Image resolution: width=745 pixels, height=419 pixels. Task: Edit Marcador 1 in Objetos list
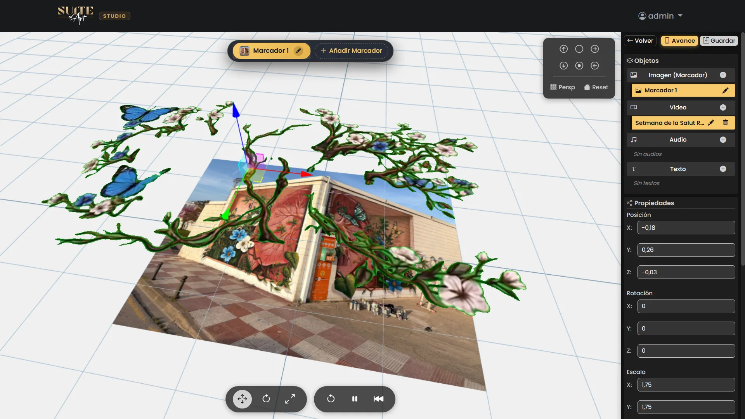[725, 90]
